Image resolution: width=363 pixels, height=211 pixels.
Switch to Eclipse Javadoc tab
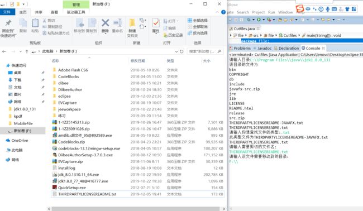click(262, 48)
